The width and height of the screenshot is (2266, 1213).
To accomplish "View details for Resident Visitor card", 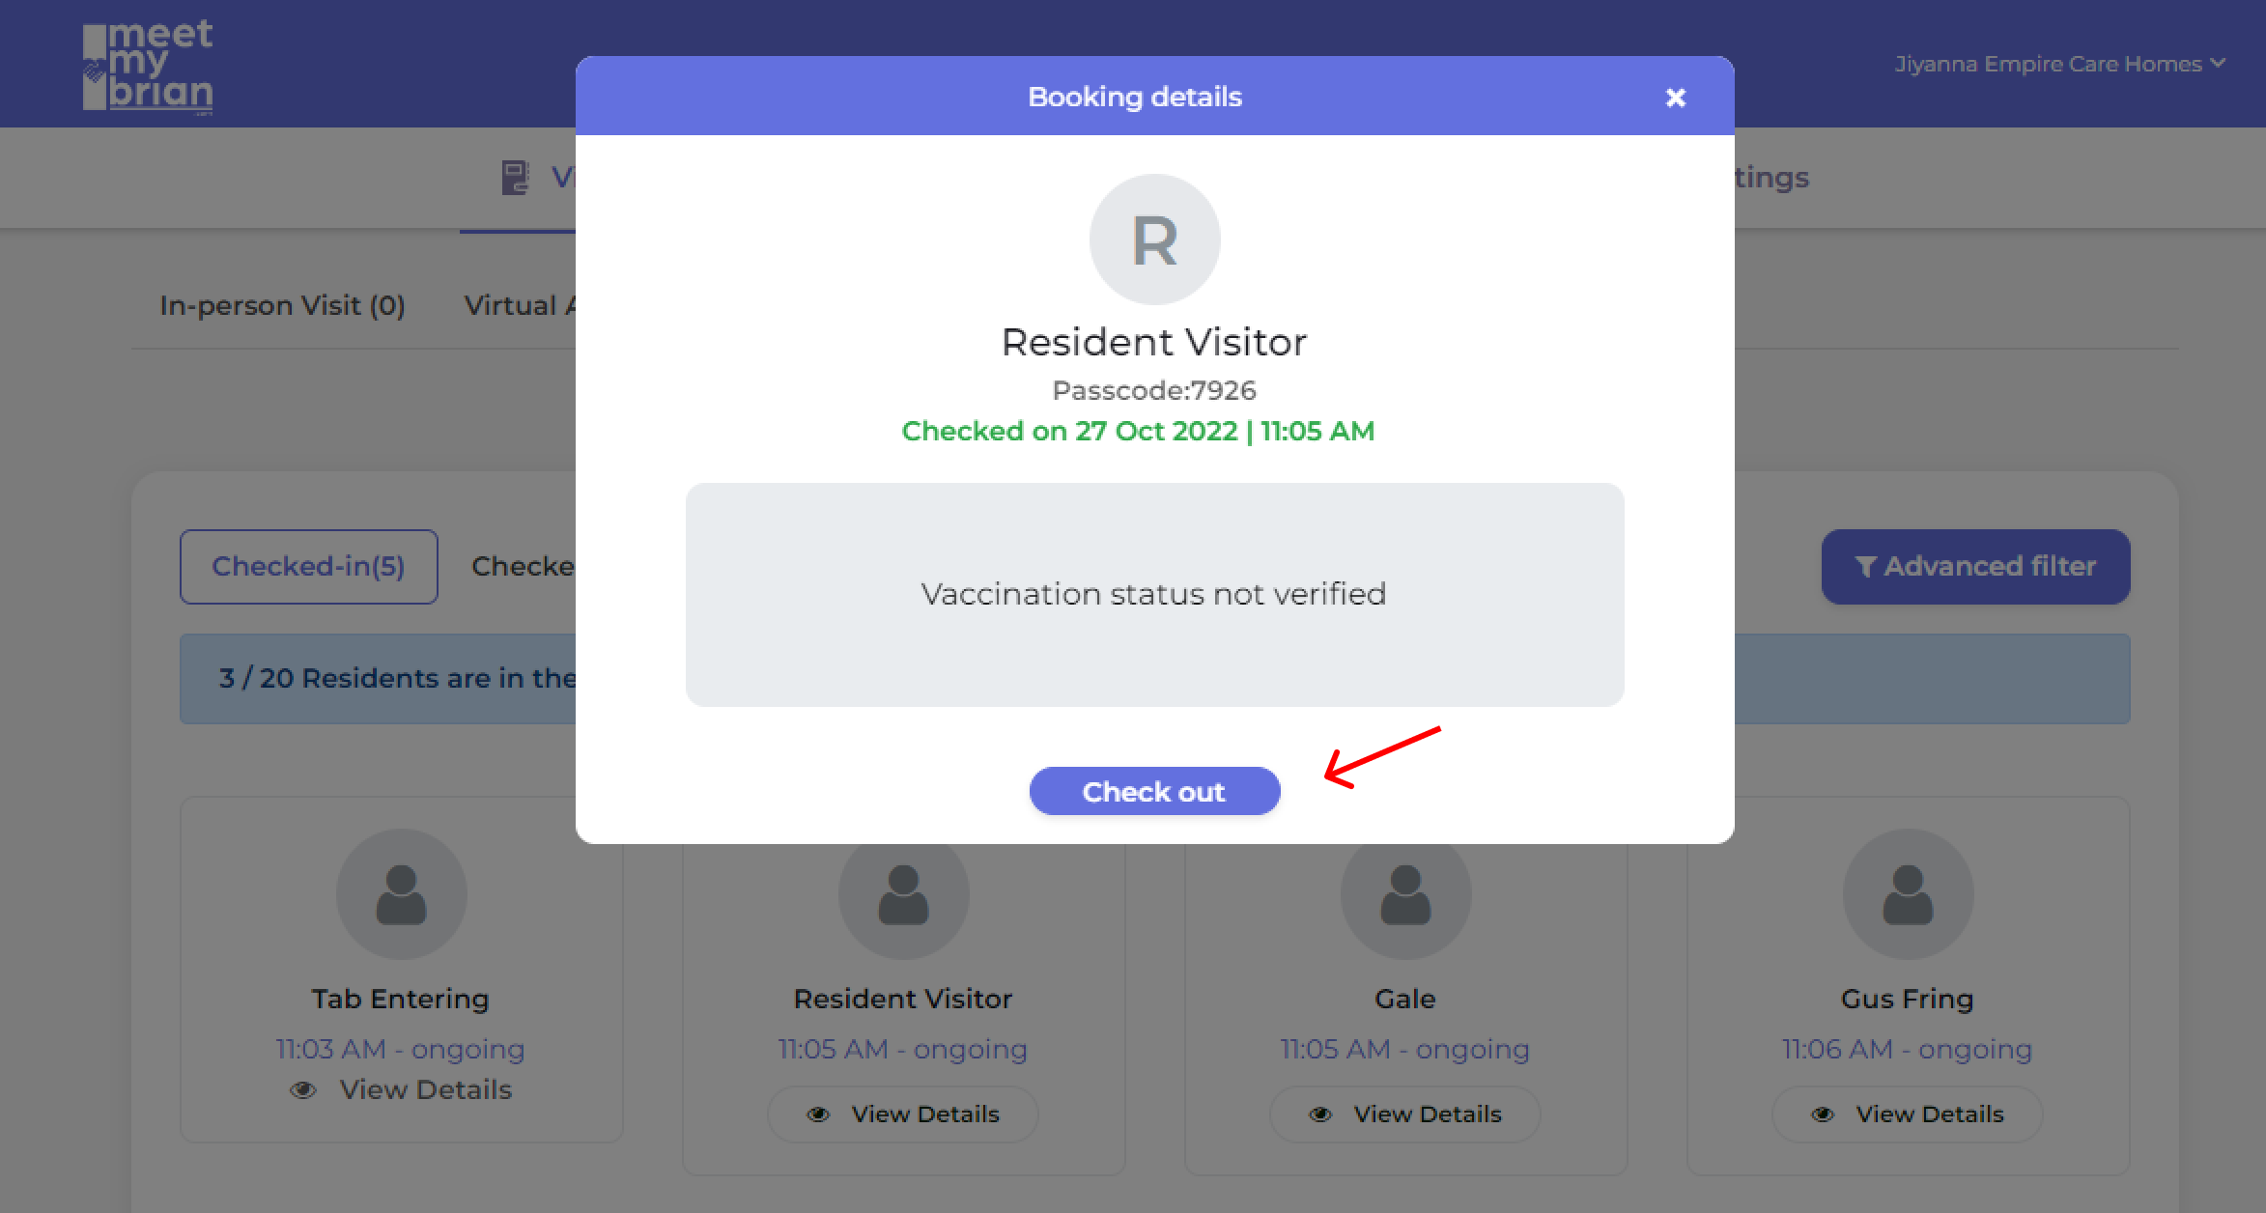I will (903, 1114).
